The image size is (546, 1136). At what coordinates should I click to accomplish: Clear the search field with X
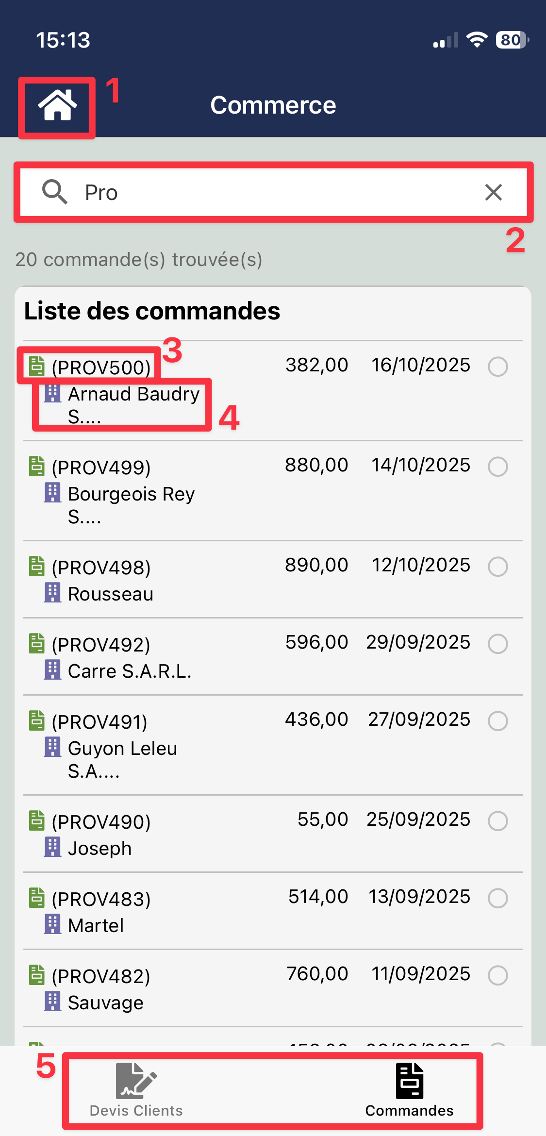coord(493,192)
